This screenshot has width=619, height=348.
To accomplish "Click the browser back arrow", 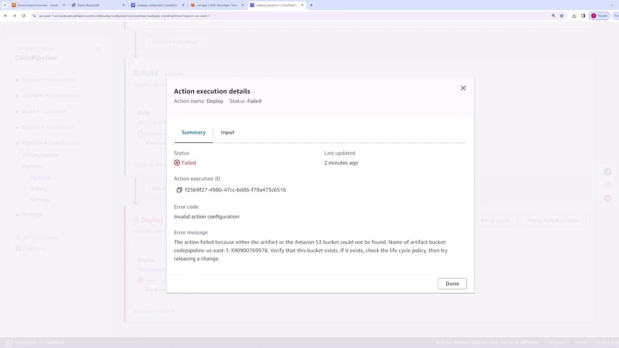I will (5, 15).
